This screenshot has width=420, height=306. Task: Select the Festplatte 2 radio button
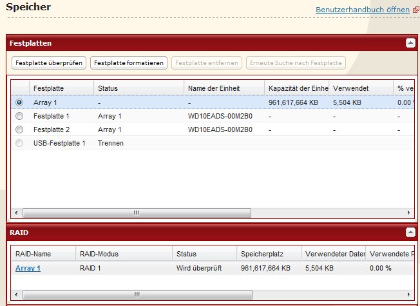pyautogui.click(x=19, y=129)
